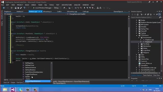Switch to the Craft.h tab

(x=59, y=11)
